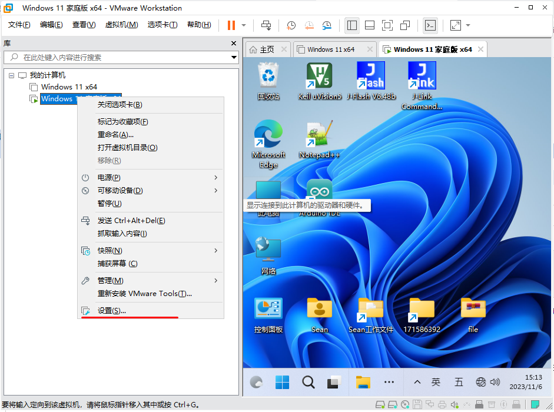Show hidden tray icons chevron in guest
Image resolution: width=554 pixels, height=412 pixels.
[417, 382]
